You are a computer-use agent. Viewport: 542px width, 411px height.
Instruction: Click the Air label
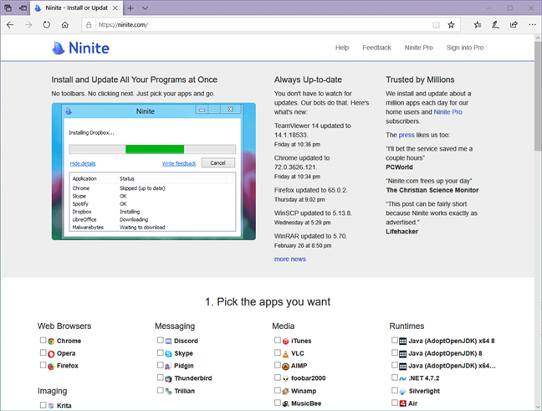[413, 403]
